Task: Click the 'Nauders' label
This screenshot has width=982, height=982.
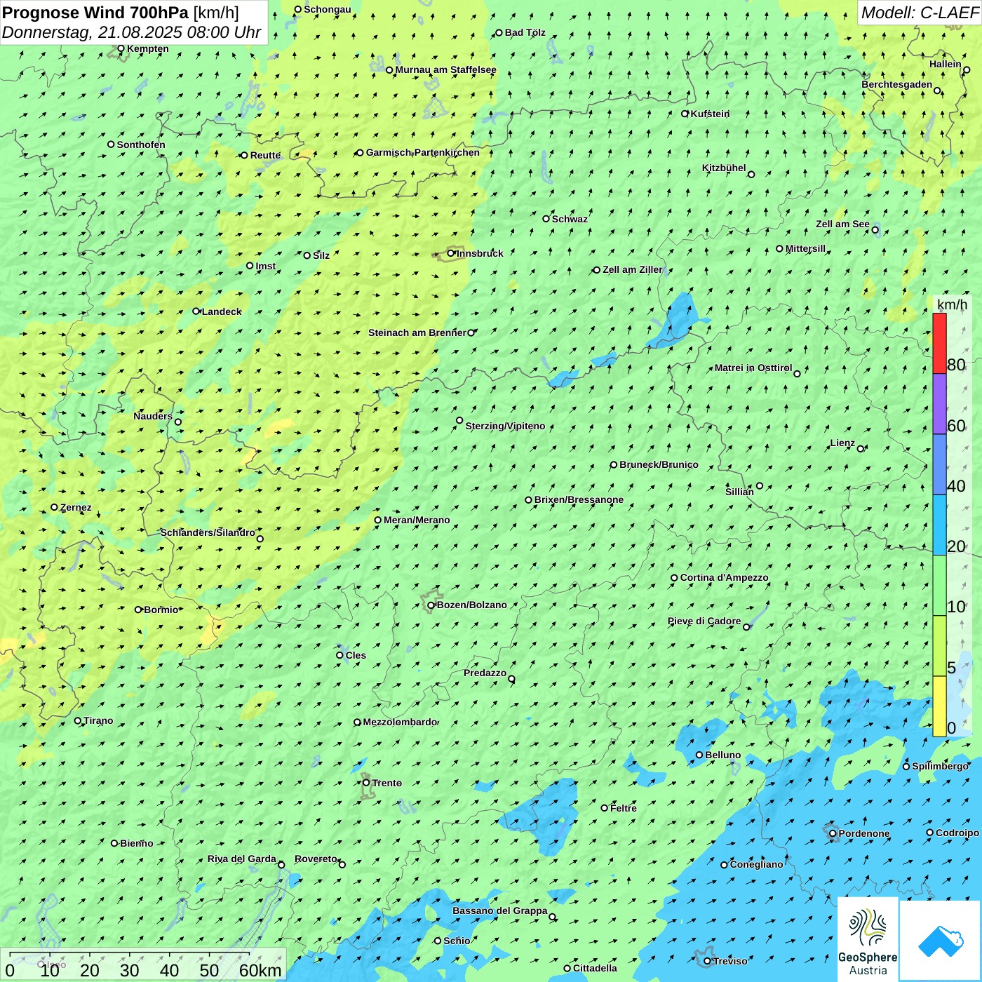Action: pos(153,416)
